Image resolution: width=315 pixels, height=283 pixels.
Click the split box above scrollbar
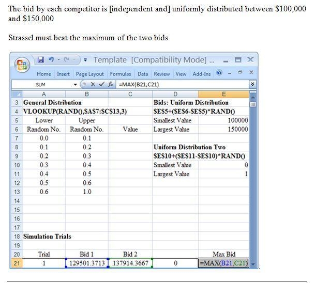tap(253, 92)
